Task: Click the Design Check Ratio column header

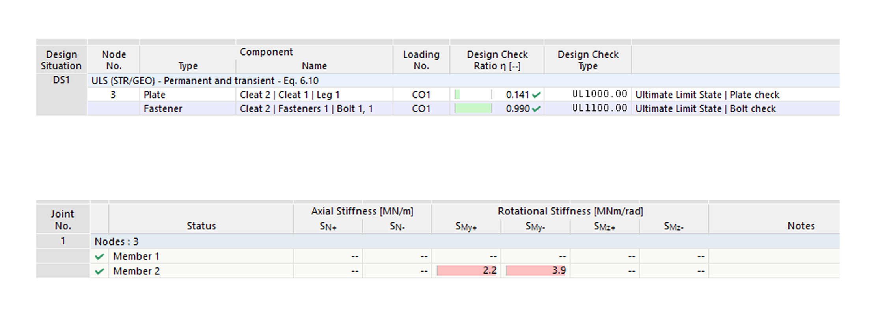Action: point(497,60)
